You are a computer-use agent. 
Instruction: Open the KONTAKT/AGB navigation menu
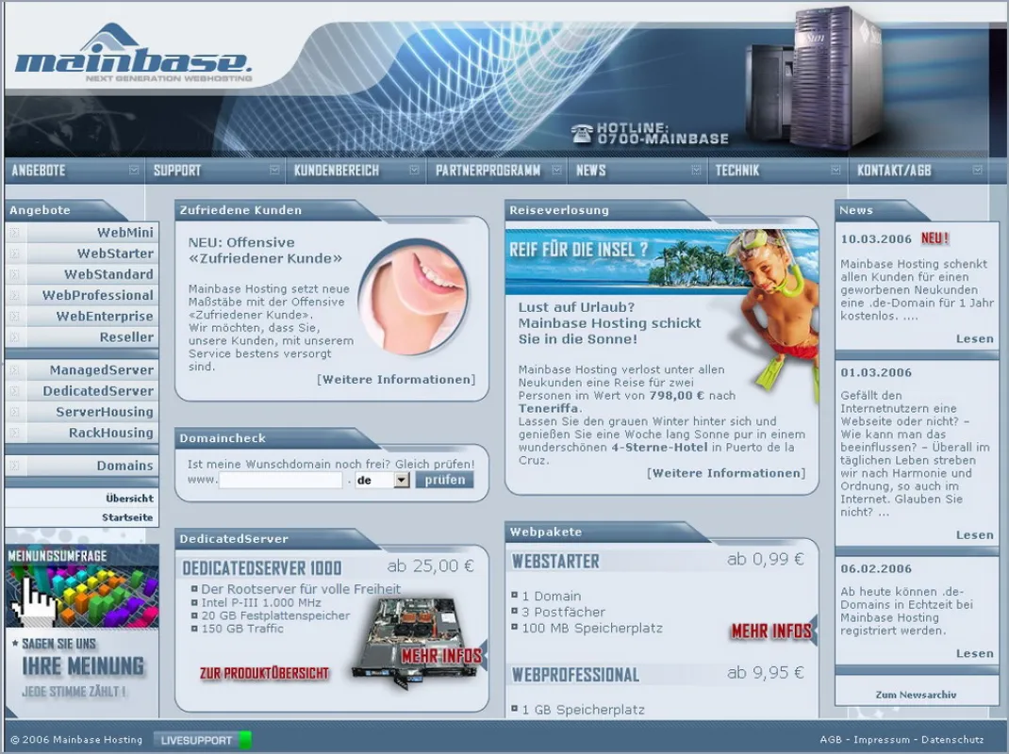coord(894,171)
